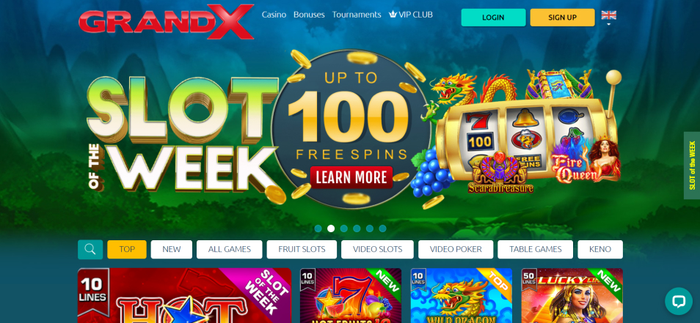700x323 pixels.
Task: Open the language dropdown arrow under flag
Action: click(x=608, y=24)
